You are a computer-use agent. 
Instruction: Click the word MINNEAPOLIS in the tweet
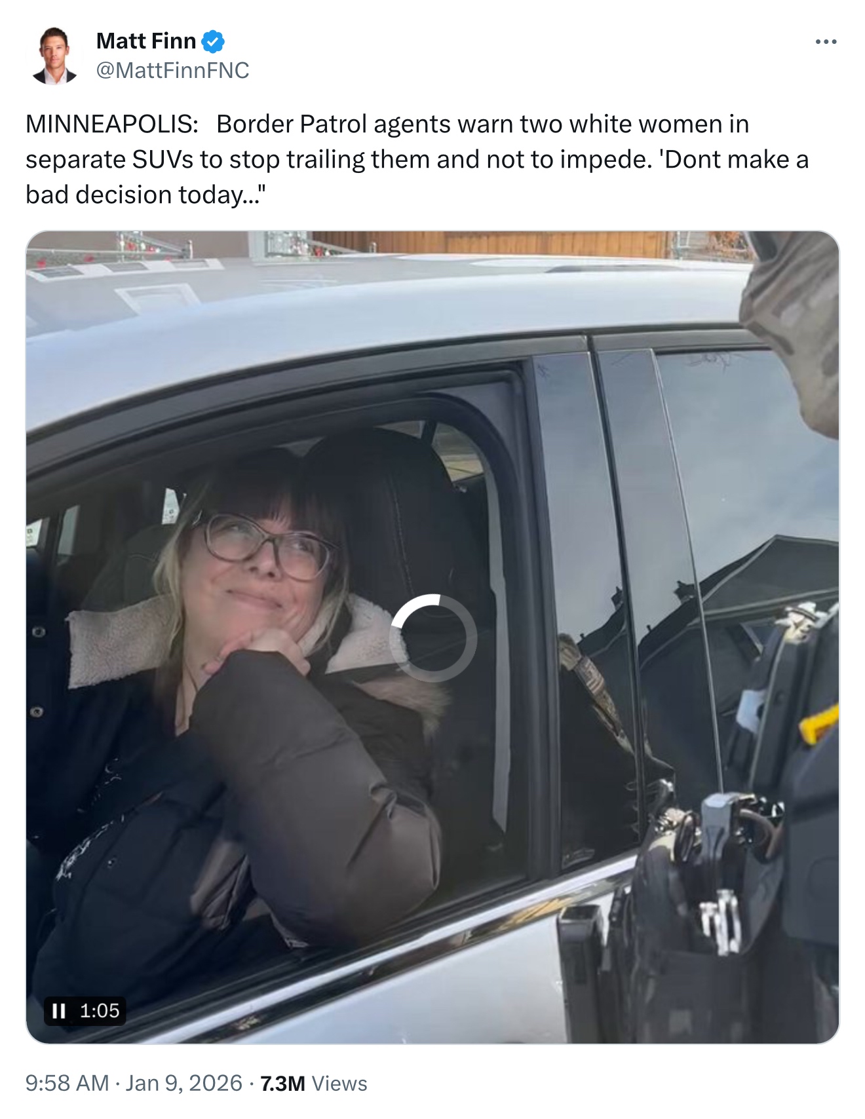pyautogui.click(x=112, y=124)
